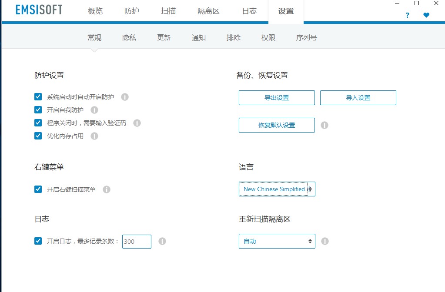Switch to the 权限 sub-tab
The image size is (445, 292).
[268, 38]
